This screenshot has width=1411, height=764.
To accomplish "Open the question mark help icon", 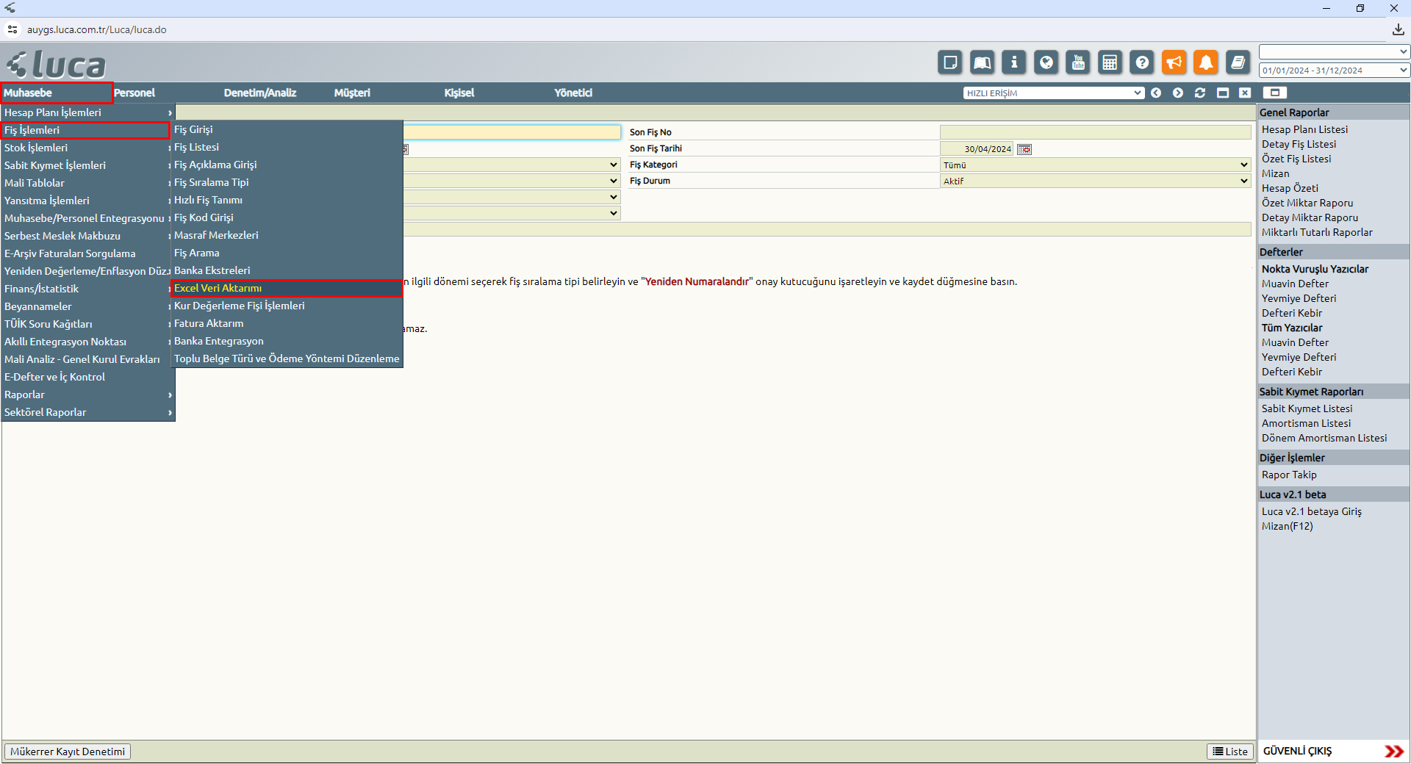I will coord(1142,62).
